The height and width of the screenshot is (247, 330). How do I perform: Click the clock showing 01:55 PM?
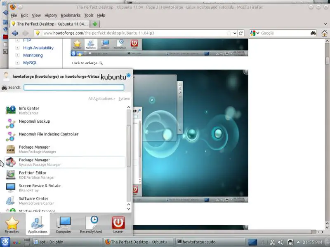pyautogui.click(x=312, y=242)
